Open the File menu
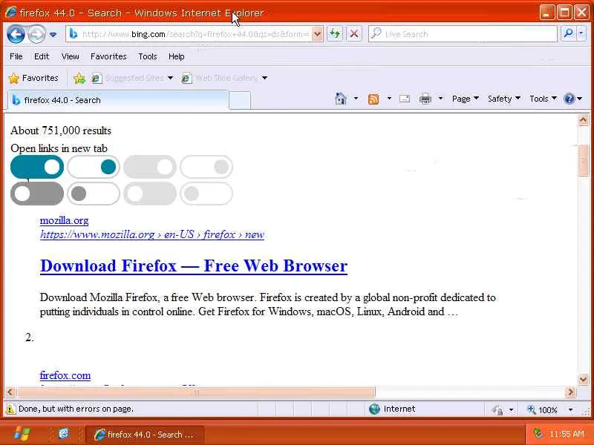The image size is (594, 445). pyautogui.click(x=16, y=56)
